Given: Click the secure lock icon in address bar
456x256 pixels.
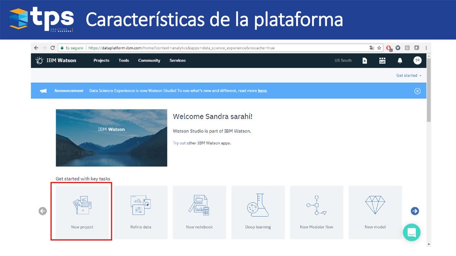Looking at the screenshot, I should click(x=62, y=48).
